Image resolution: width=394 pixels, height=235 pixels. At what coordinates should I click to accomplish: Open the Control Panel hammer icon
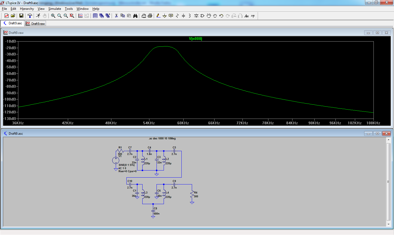coord(30,16)
